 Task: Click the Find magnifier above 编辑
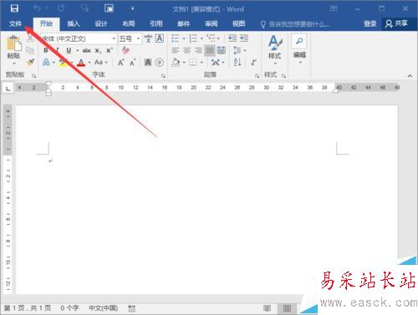(299, 41)
